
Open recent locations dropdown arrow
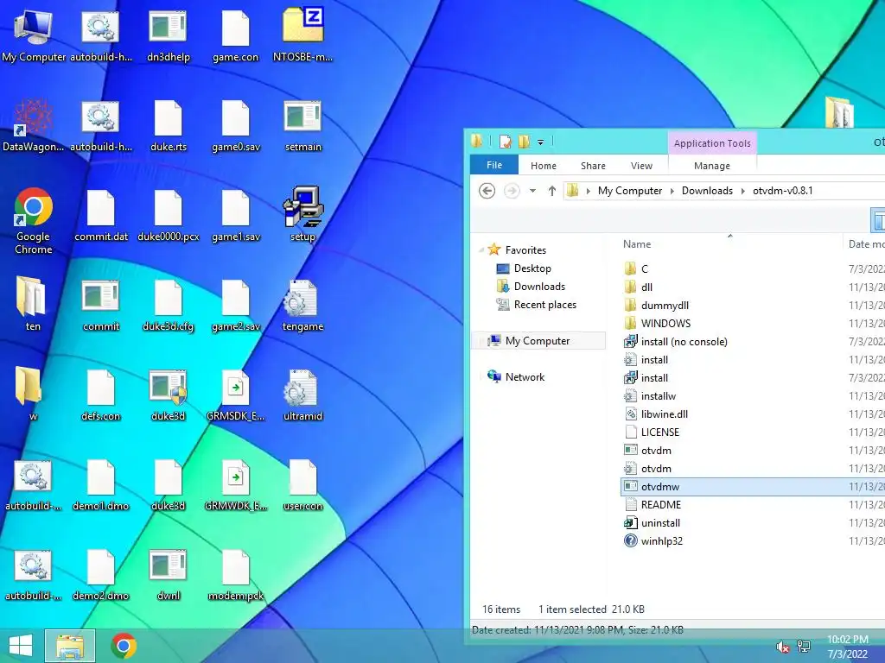[x=532, y=191]
